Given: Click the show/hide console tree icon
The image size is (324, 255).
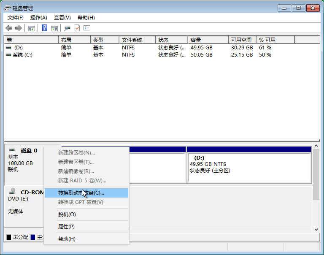Looking at the screenshot, I should point(31,28).
